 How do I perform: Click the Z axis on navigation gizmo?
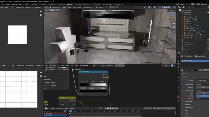click(170, 14)
